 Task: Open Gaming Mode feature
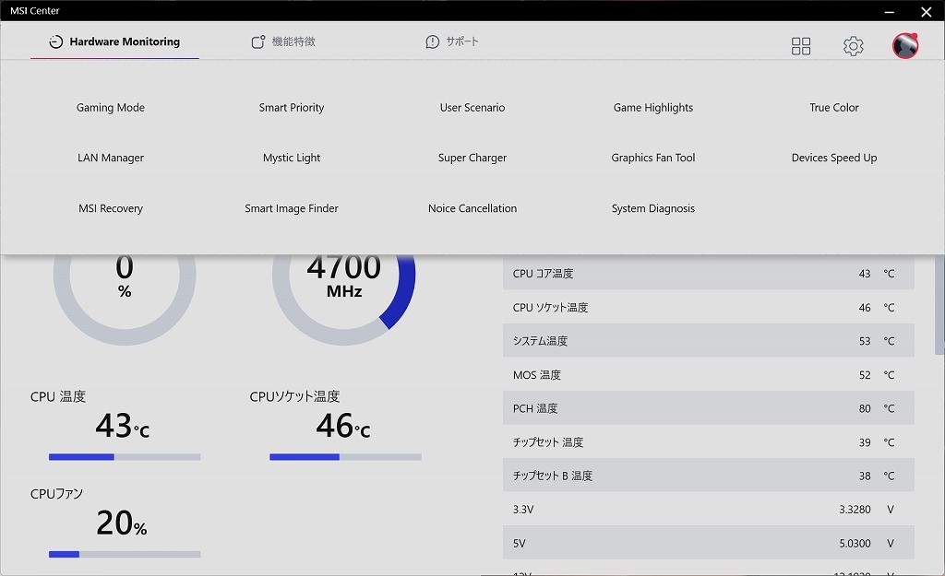111,107
